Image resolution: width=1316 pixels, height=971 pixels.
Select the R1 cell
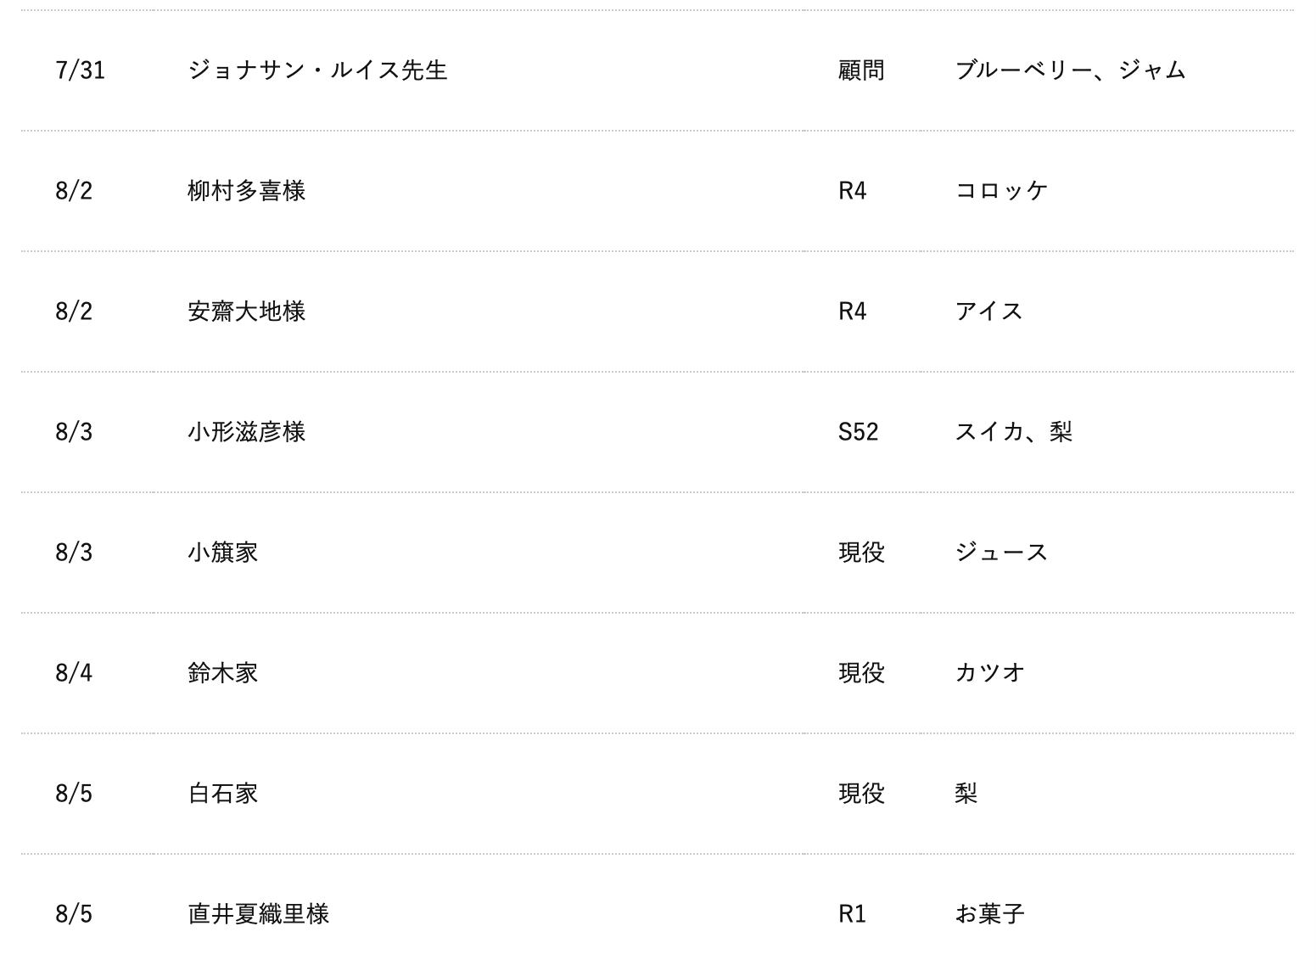[852, 914]
